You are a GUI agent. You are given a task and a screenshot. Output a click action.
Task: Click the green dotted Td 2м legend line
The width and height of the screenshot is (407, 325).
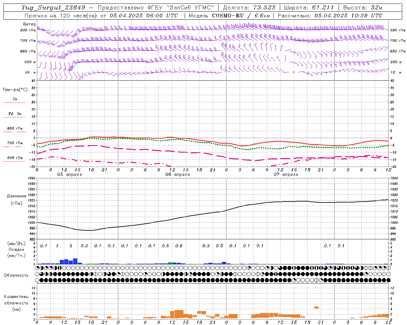[15, 117]
